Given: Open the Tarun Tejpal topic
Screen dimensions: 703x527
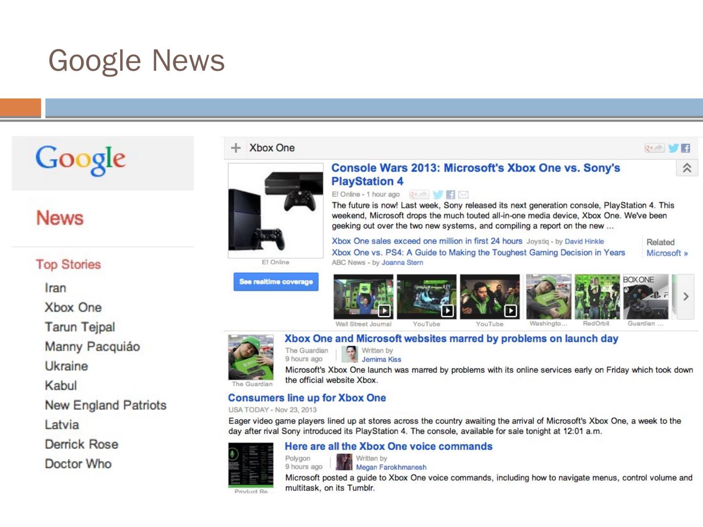Looking at the screenshot, I should pos(80,327).
